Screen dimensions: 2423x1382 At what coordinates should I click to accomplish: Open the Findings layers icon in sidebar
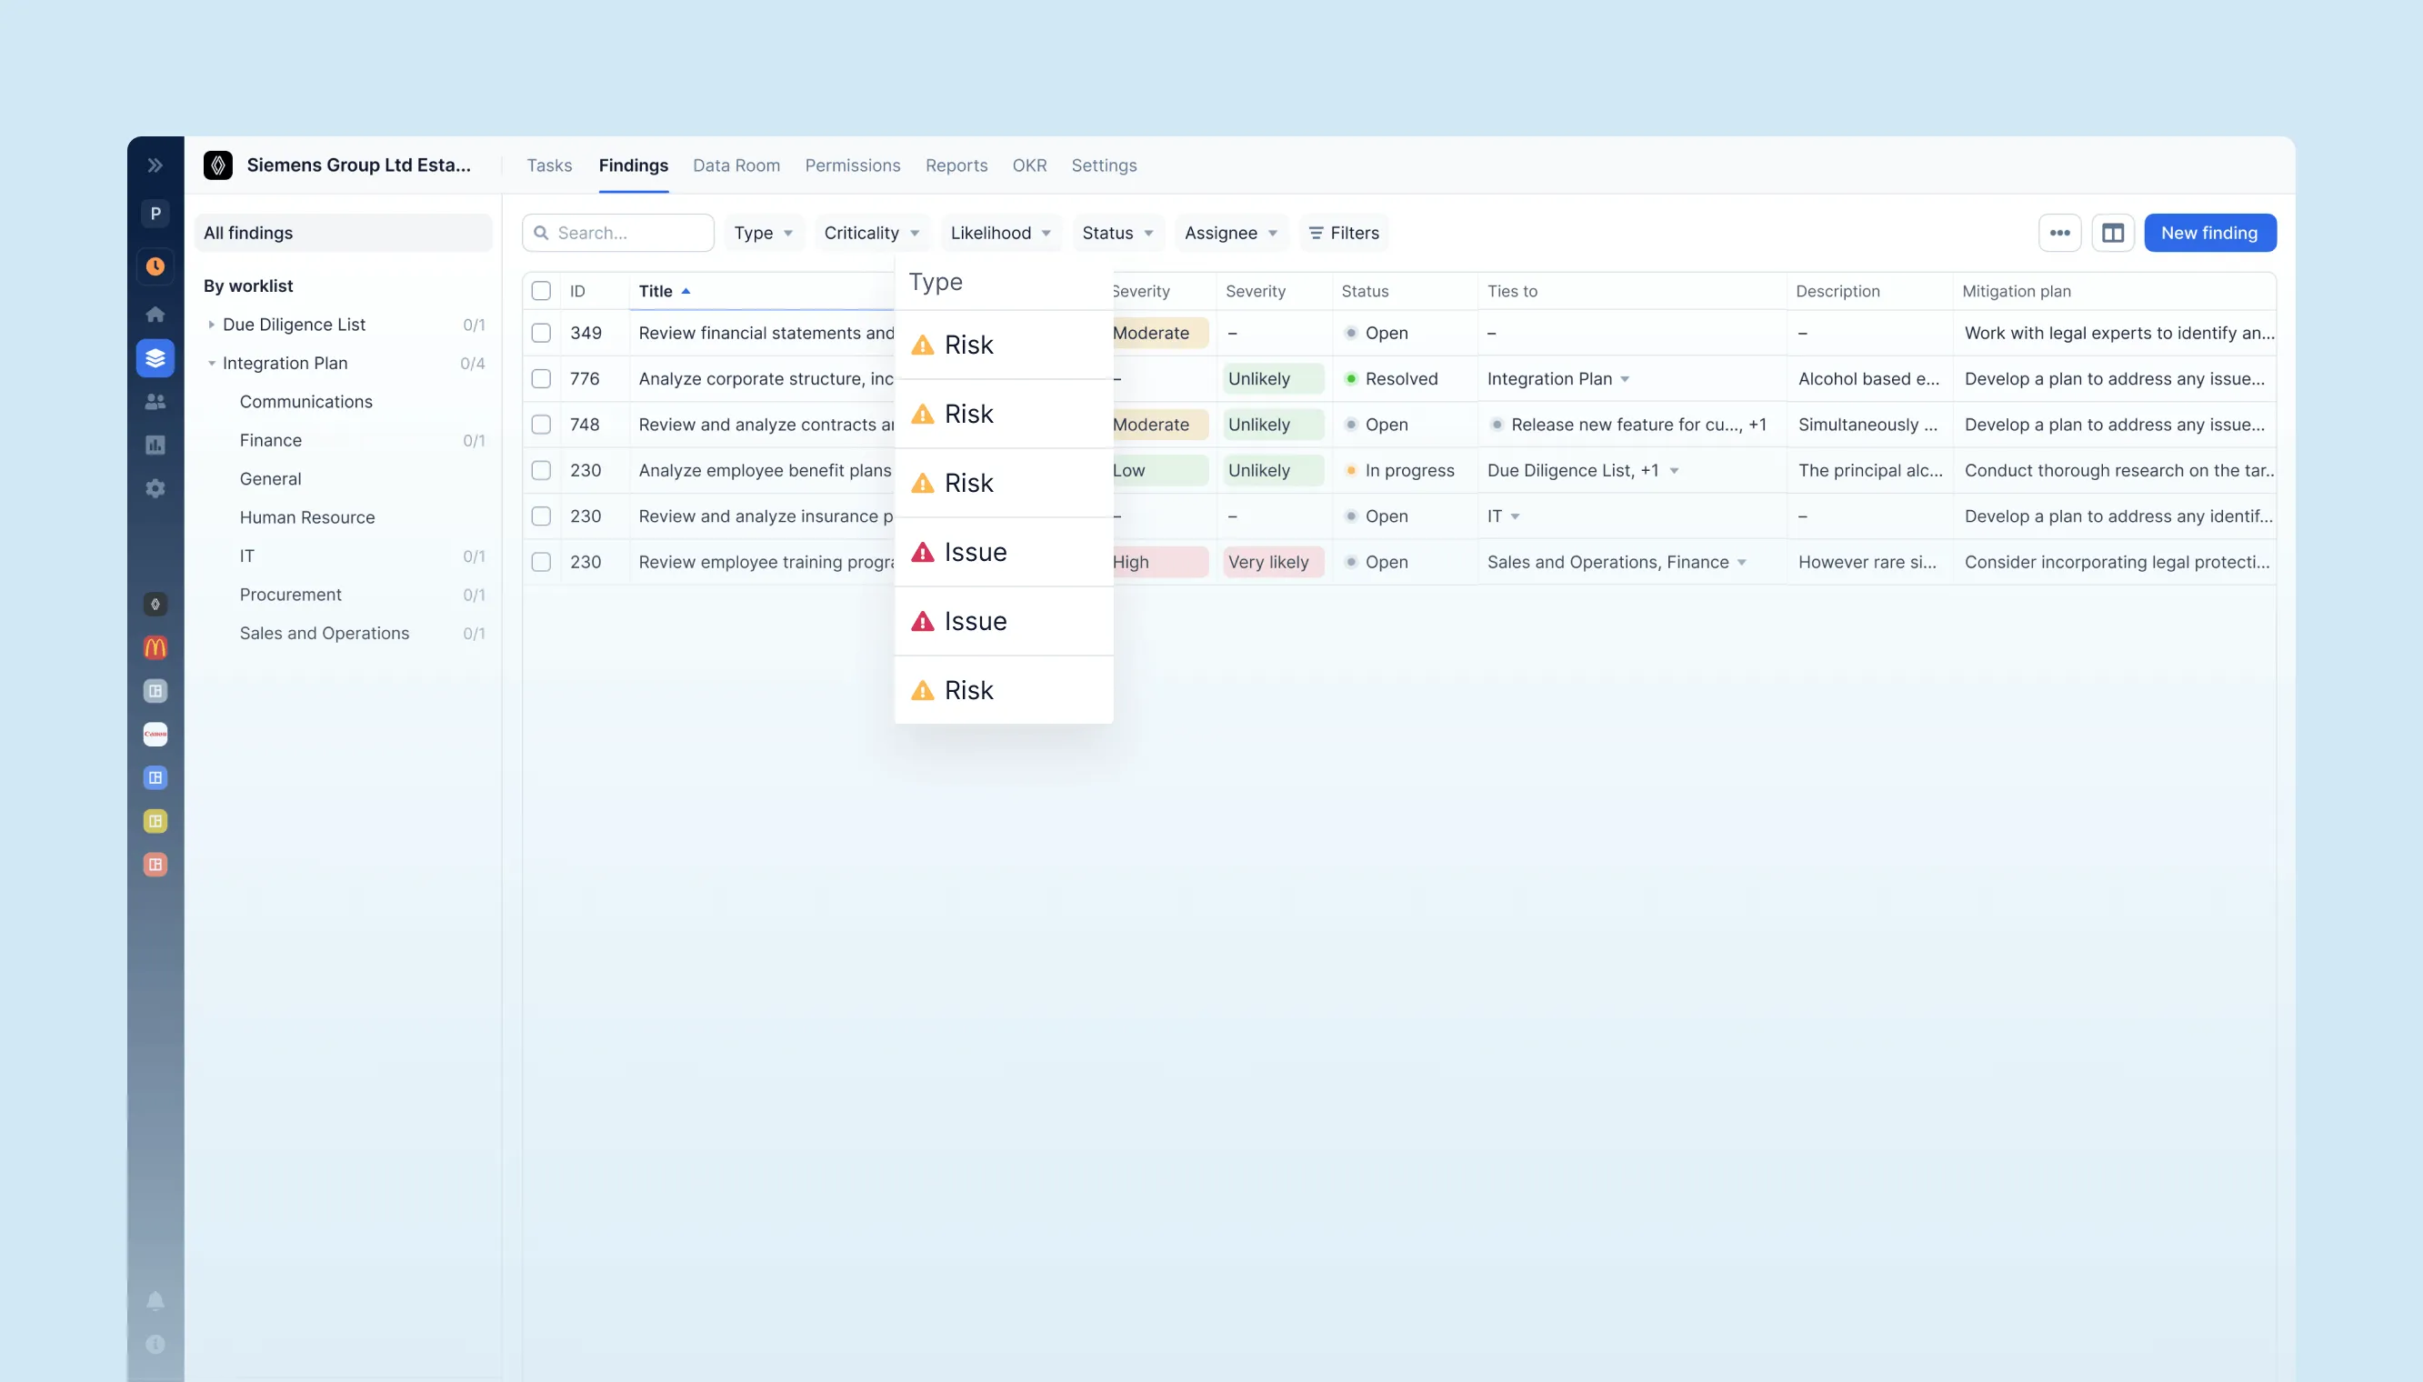click(x=155, y=358)
